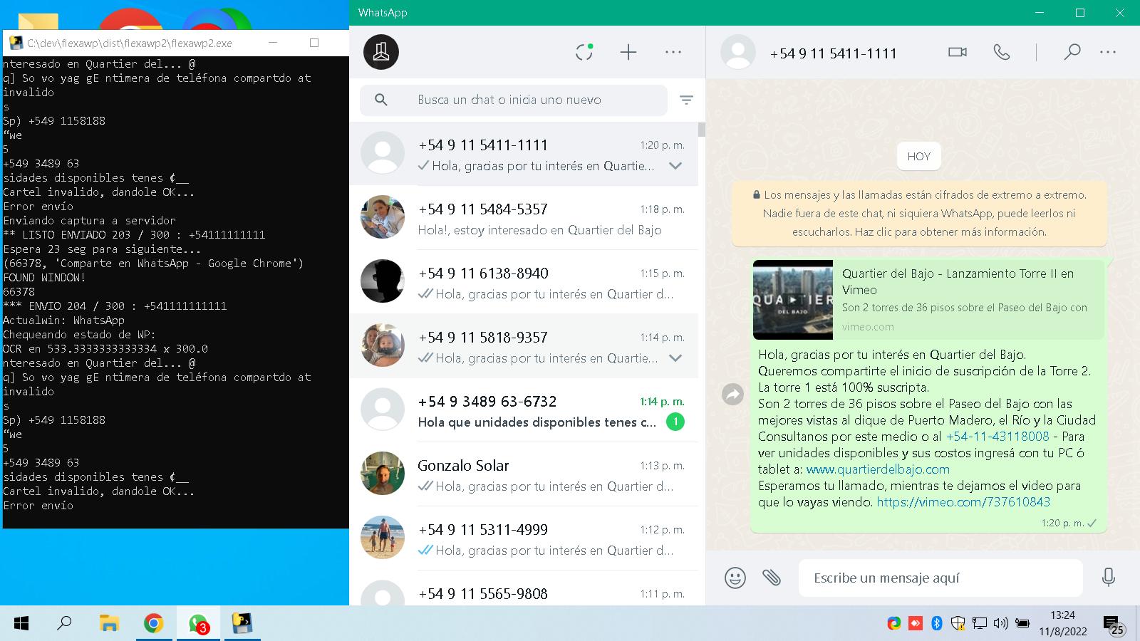Click the red tray app icon
The width and height of the screenshot is (1140, 641).
tap(916, 623)
